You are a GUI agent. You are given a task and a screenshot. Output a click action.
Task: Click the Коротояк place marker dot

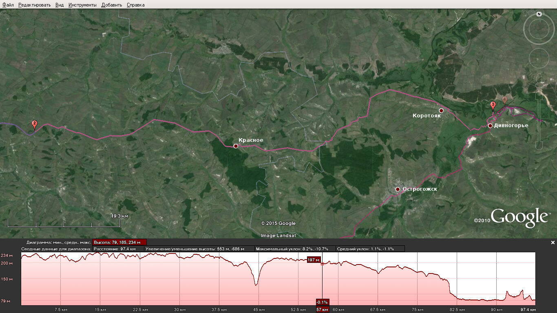(441, 110)
